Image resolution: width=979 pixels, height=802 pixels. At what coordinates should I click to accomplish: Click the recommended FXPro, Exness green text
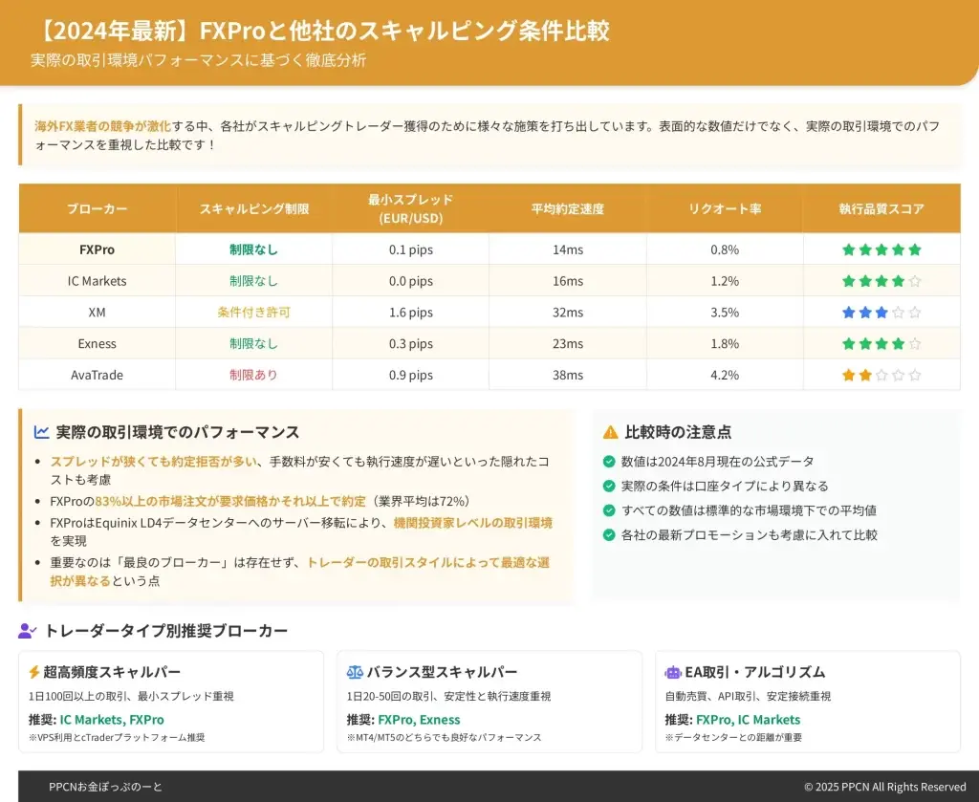click(x=419, y=720)
